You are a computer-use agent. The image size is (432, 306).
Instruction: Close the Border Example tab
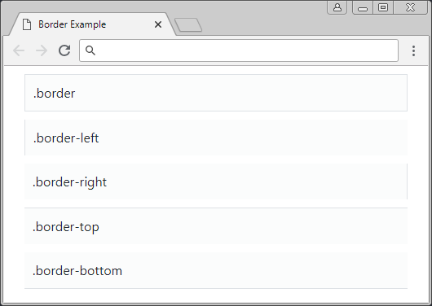click(158, 24)
